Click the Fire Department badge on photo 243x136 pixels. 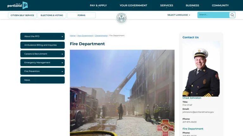pyautogui.click(x=165, y=128)
